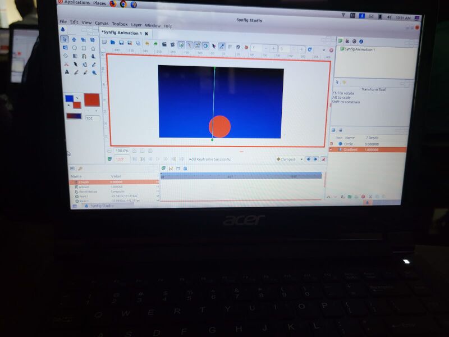The width and height of the screenshot is (449, 337).
Task: Toggle Gradient layer visibility checkbox
Action: pos(331,149)
